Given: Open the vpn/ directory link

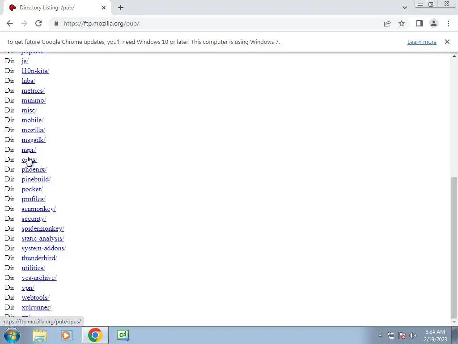Looking at the screenshot, I should coord(28,288).
